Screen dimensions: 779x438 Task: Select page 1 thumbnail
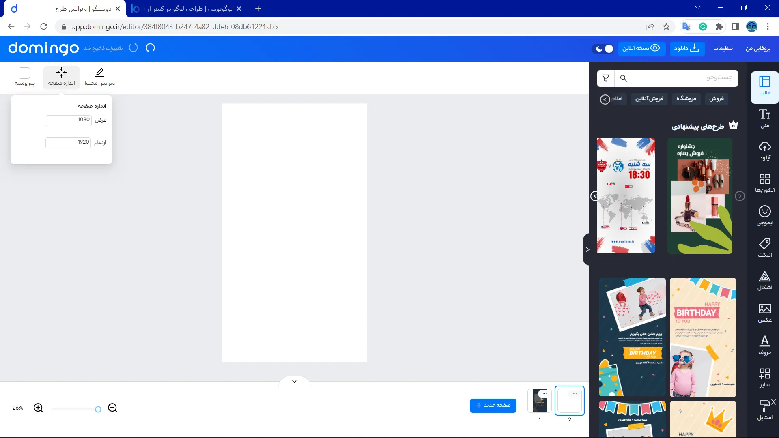click(x=540, y=401)
